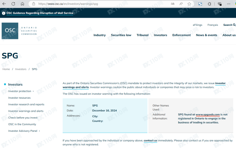Open the About us menu
Image resolution: width=236 pixels, height=148 pixels.
[x=229, y=35]
